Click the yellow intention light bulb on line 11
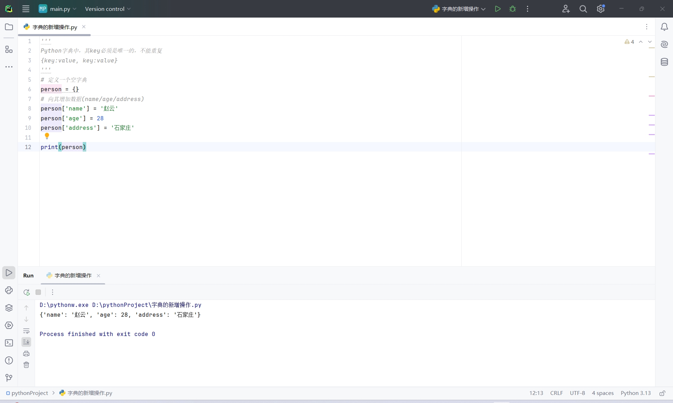Viewport: 673px width, 403px height. click(x=47, y=136)
